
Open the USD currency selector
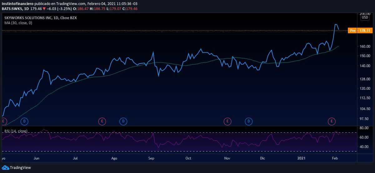point(365,17)
